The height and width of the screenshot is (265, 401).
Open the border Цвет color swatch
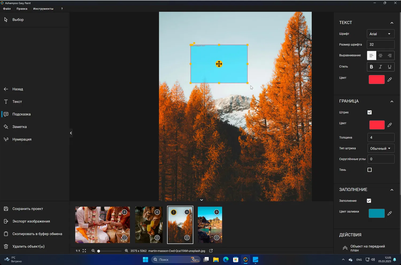pyautogui.click(x=377, y=125)
